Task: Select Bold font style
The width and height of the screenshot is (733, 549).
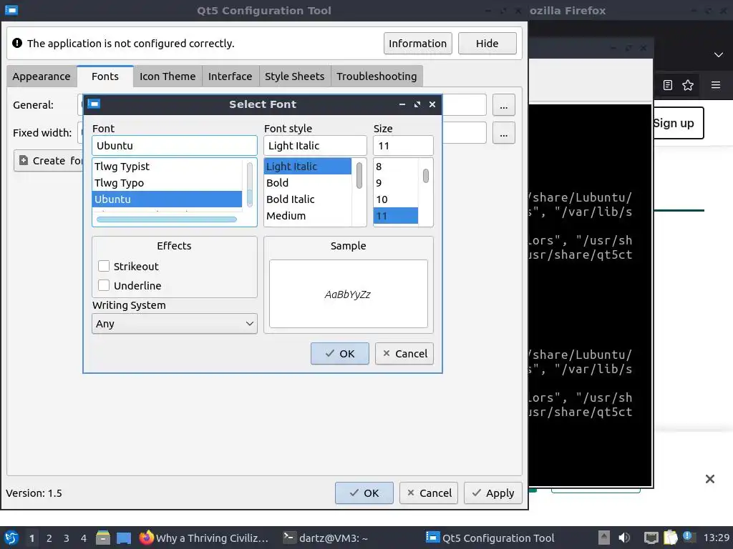Action: click(308, 182)
